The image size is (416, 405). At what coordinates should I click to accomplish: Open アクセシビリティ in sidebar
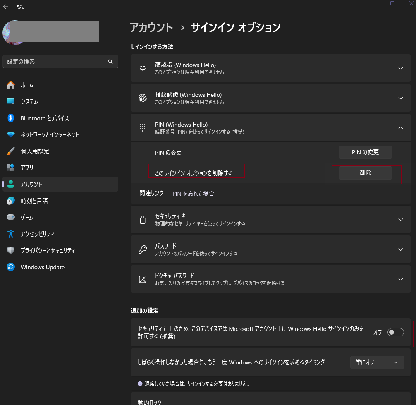(60, 234)
